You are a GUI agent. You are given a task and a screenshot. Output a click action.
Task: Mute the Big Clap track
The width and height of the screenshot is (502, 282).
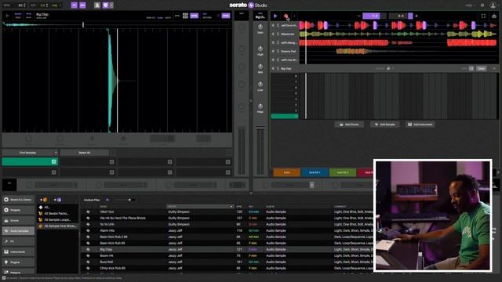click(273, 68)
